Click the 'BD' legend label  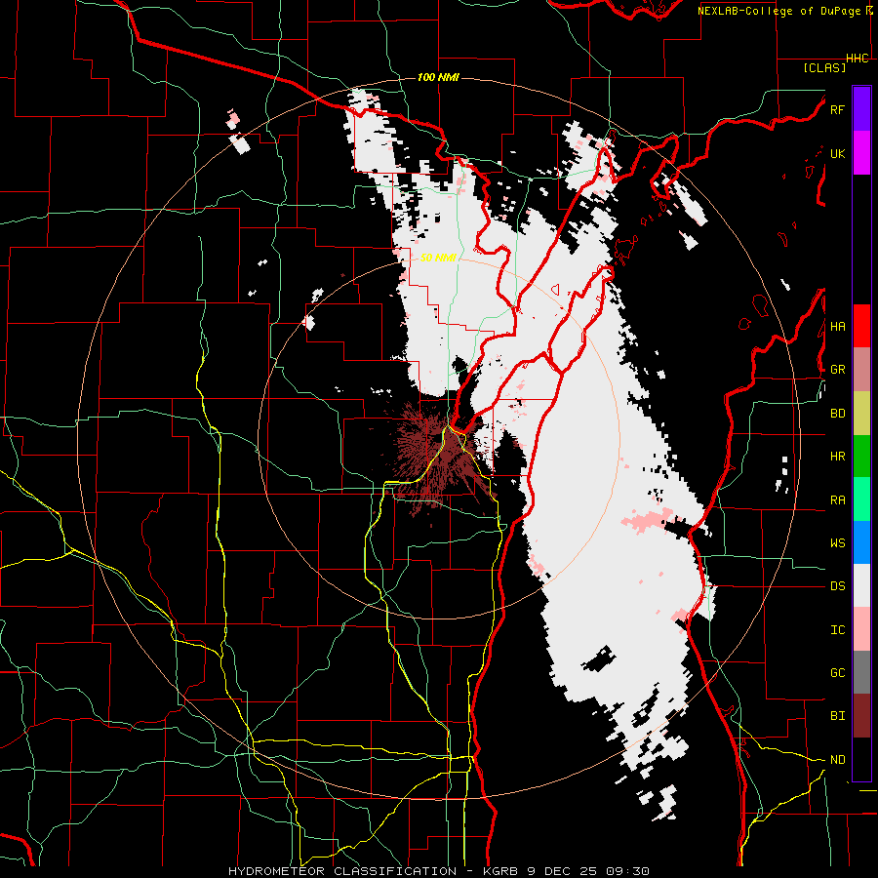[x=837, y=414]
